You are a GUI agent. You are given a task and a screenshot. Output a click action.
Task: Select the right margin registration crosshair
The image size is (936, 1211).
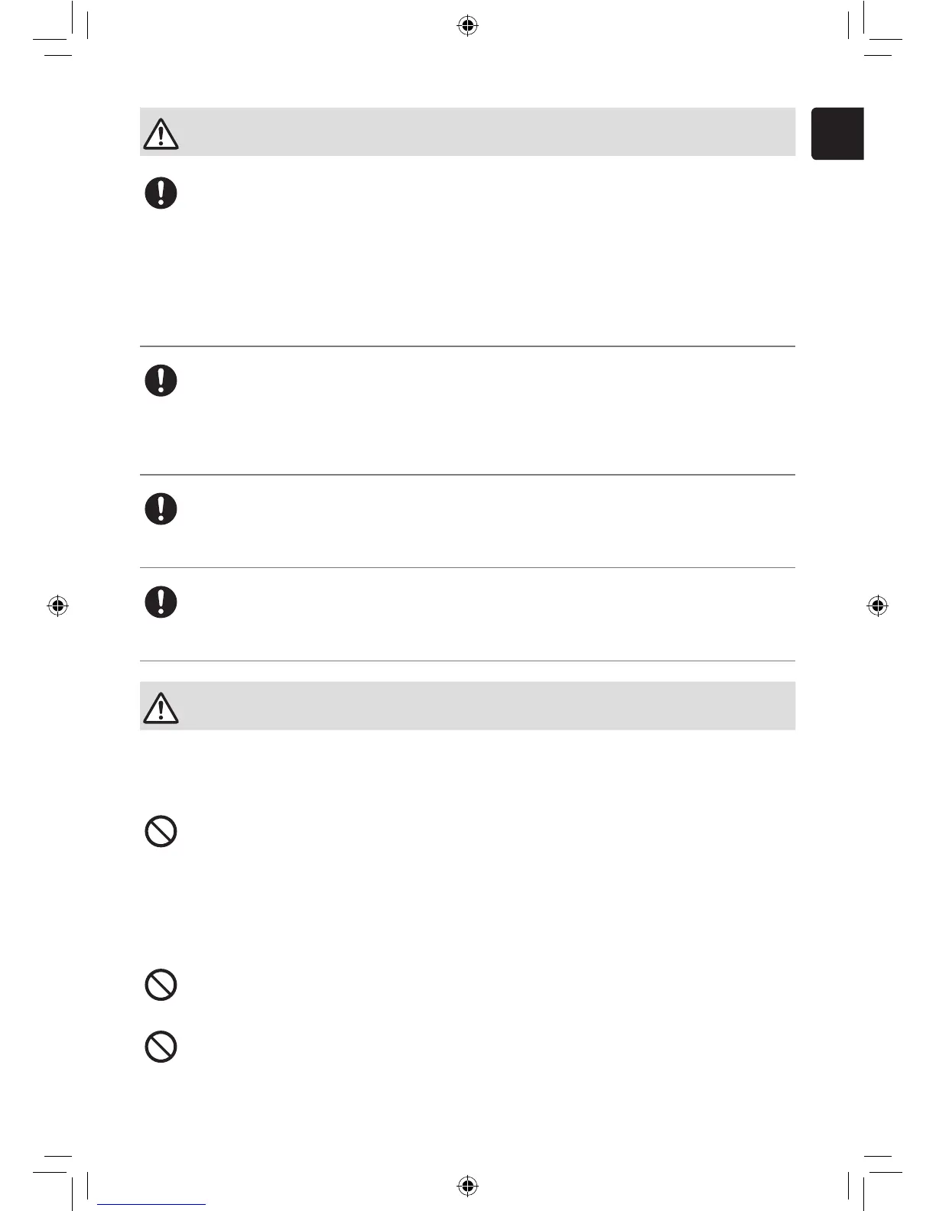click(878, 606)
